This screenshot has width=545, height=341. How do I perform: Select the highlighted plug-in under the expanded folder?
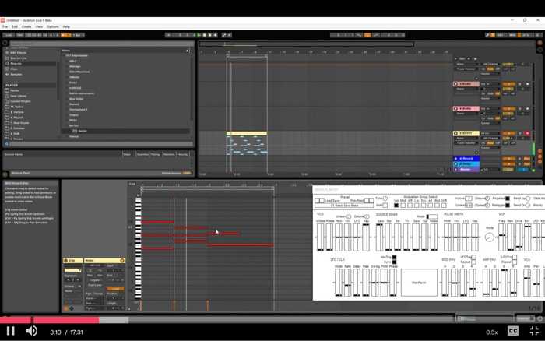[83, 131]
